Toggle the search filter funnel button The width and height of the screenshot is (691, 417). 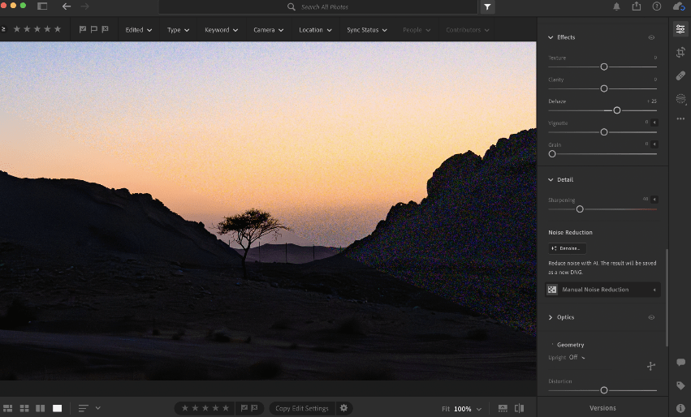coord(487,6)
